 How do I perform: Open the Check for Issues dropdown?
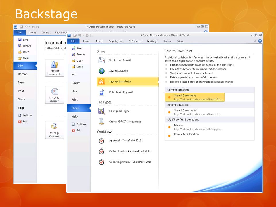pyautogui.click(x=55, y=95)
